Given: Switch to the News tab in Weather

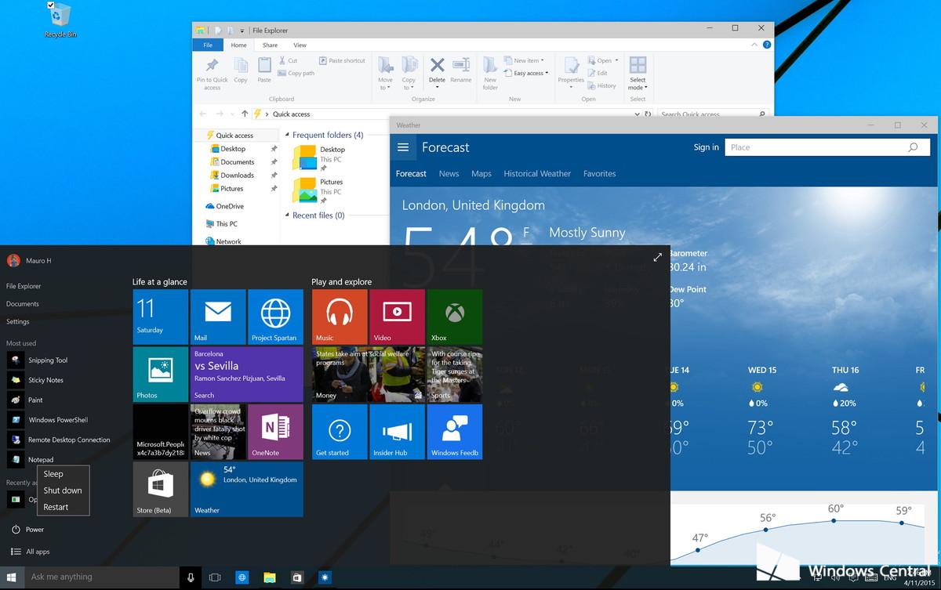Looking at the screenshot, I should [x=449, y=174].
